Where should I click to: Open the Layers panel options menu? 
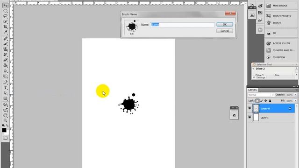click(296, 90)
